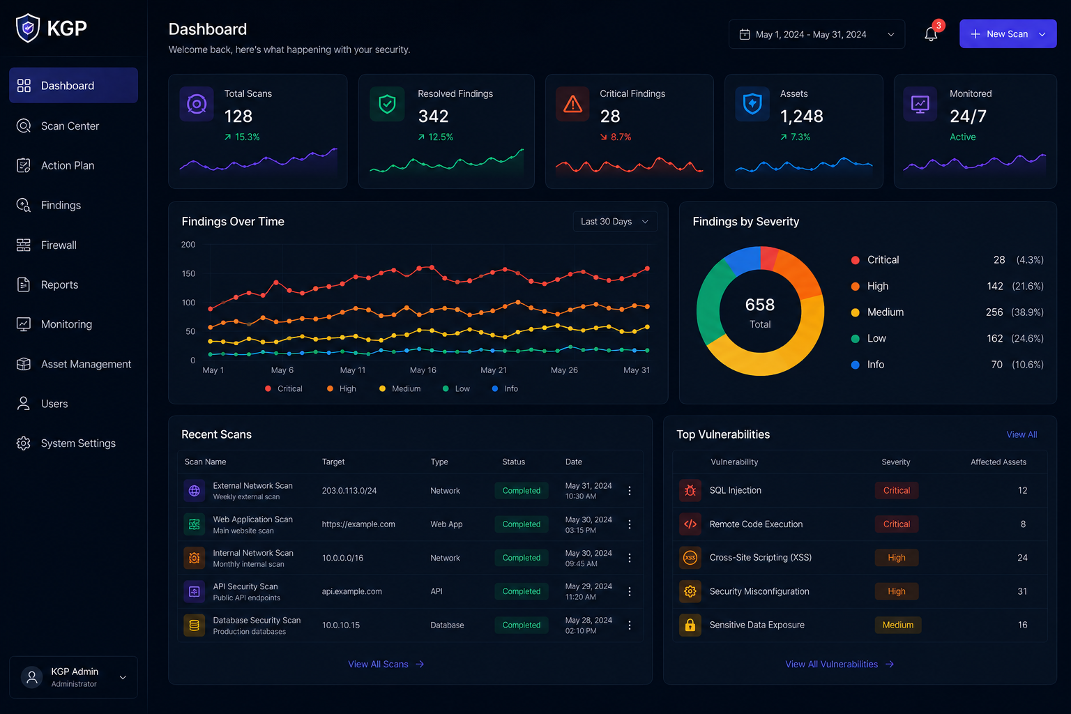The height and width of the screenshot is (714, 1071).
Task: Toggle the Medium series in chart legend
Action: pos(400,388)
